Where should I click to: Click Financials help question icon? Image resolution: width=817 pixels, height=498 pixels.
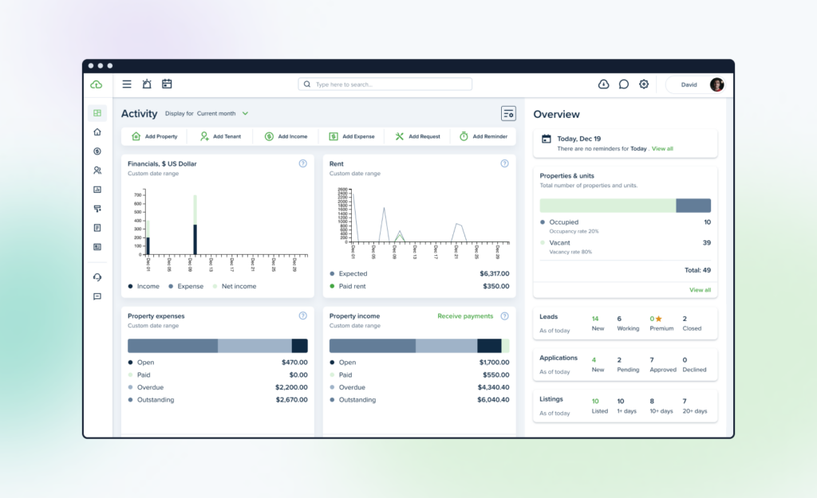302,163
